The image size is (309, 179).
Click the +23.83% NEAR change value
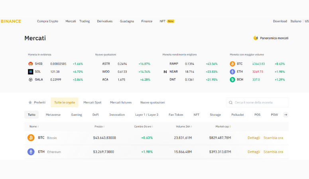[x=212, y=72]
